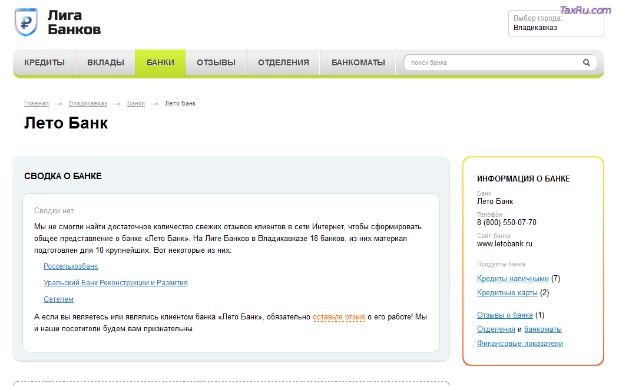This screenshot has width=619, height=386.
Task: Select the БАНКИ tab
Action: click(x=160, y=62)
